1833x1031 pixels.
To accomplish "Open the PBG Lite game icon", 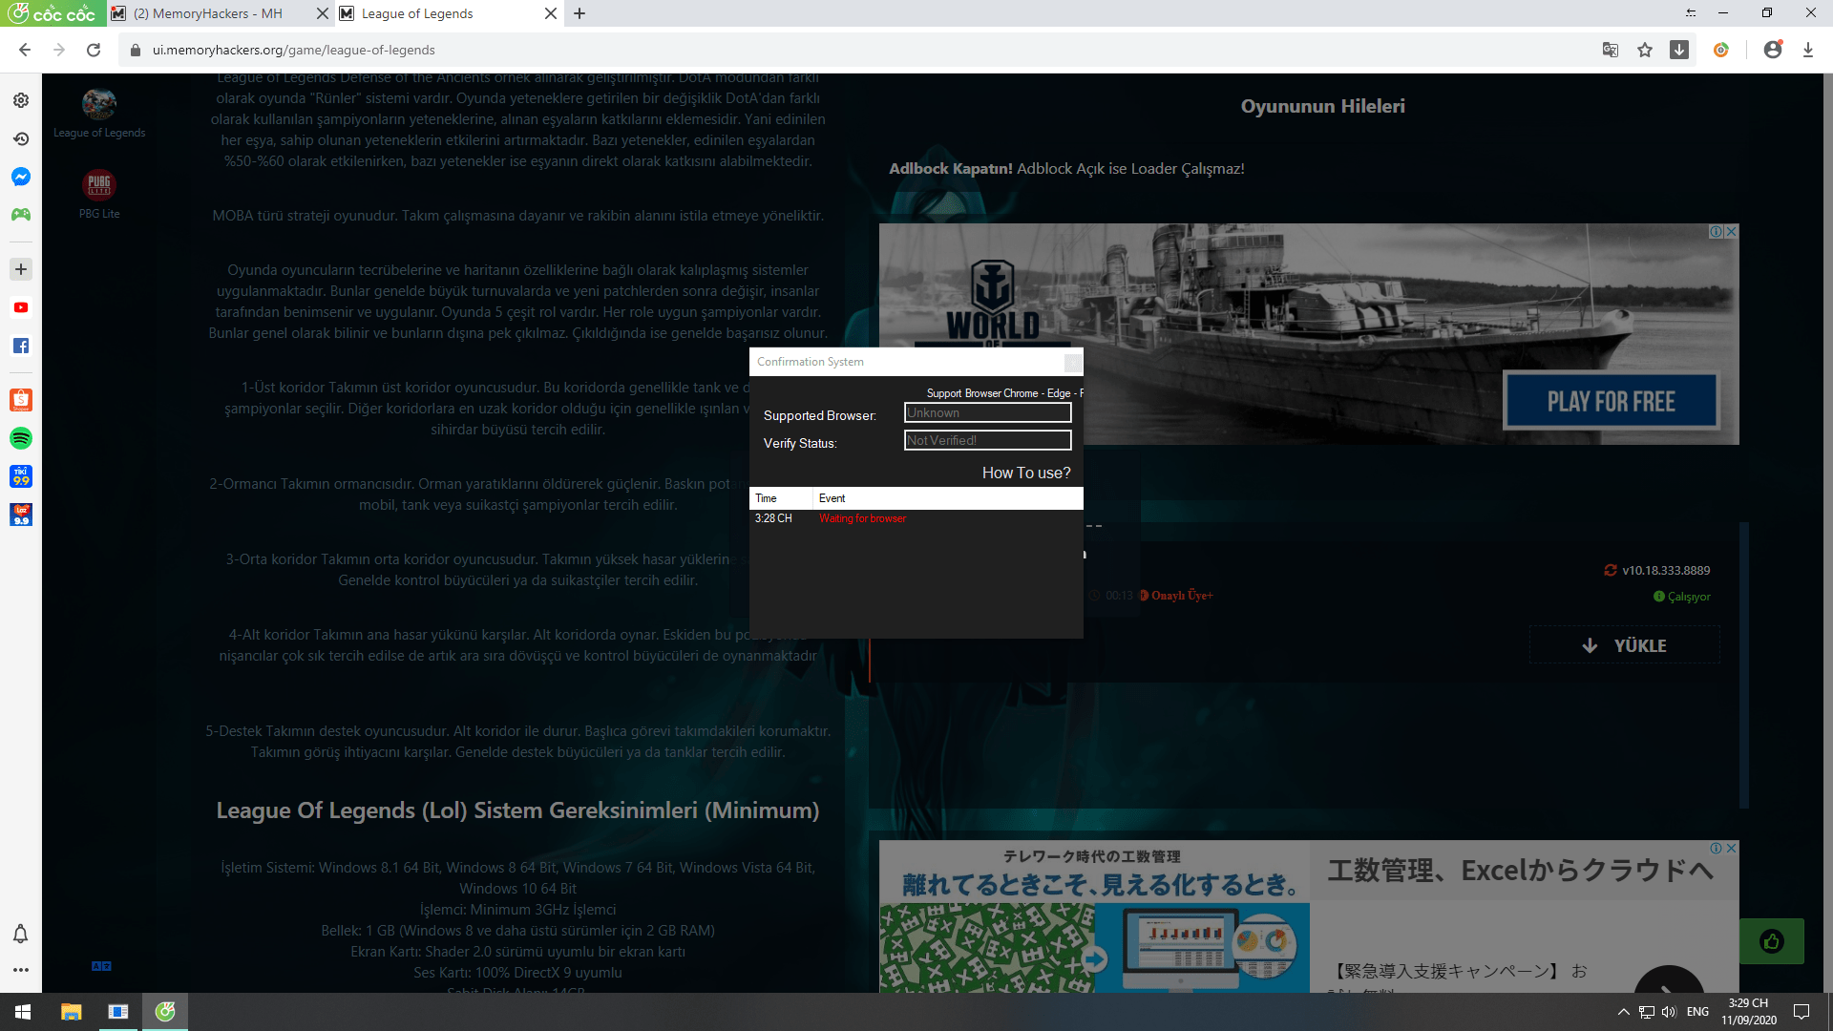I will 99,185.
